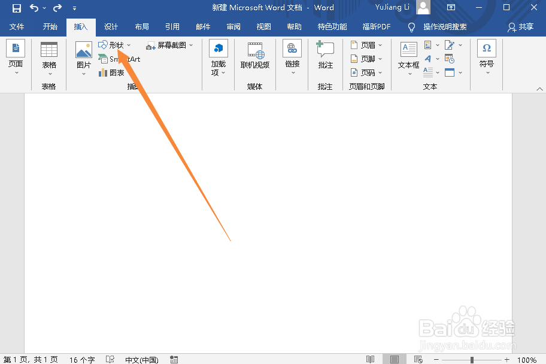Switch to the 开始 (Home) tab
The height and width of the screenshot is (364, 546).
click(50, 27)
